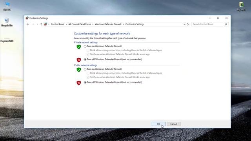Image resolution: width=251 pixels, height=141 pixels.
Task: Click green shield icon in public settings
Action: point(78,70)
